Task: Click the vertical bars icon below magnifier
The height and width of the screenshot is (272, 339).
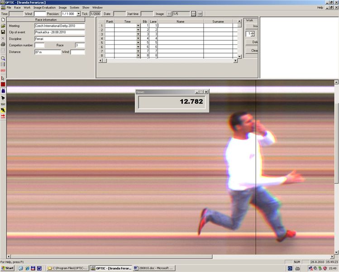Action: click(3, 64)
